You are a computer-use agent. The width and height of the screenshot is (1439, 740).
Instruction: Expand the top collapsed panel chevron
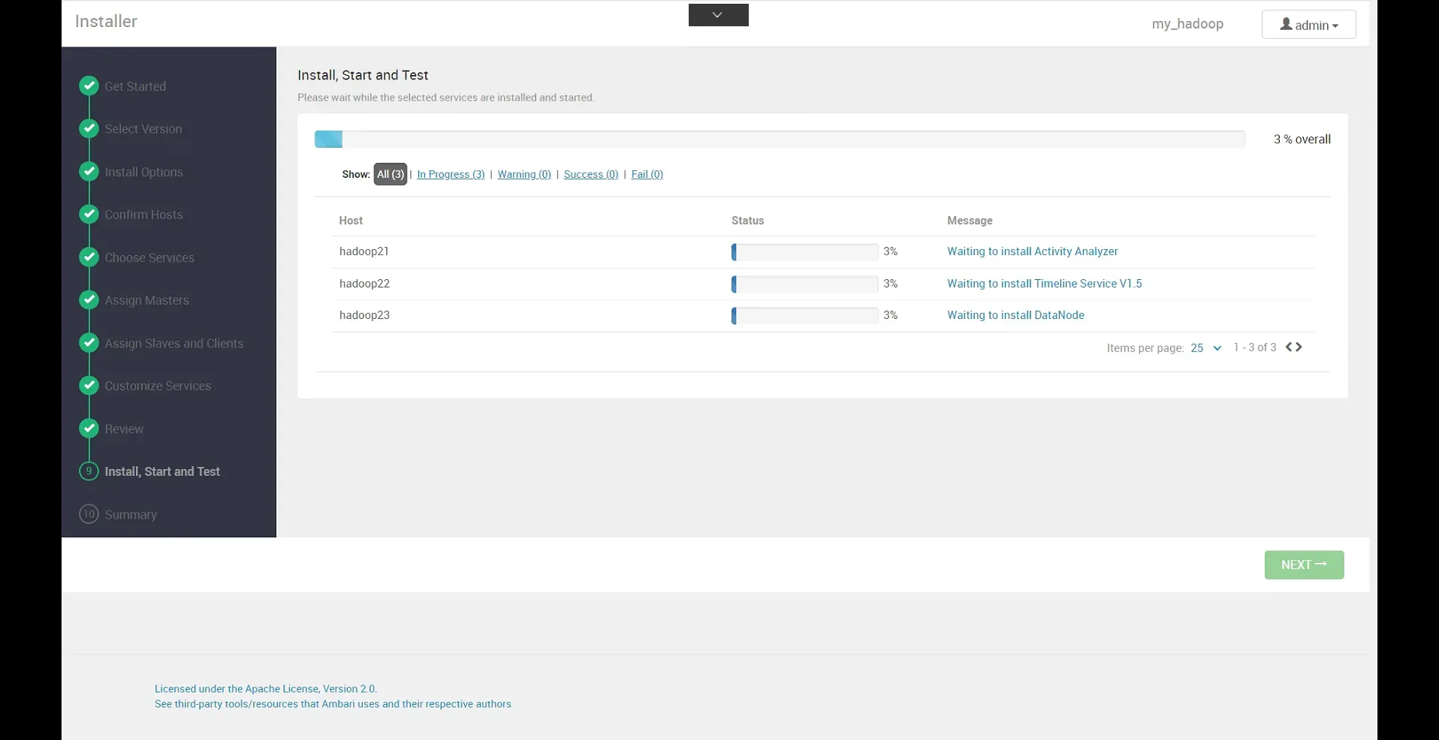click(x=718, y=15)
